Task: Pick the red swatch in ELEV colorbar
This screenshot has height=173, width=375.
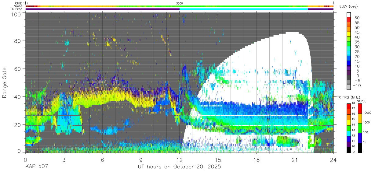Action: coord(349,20)
